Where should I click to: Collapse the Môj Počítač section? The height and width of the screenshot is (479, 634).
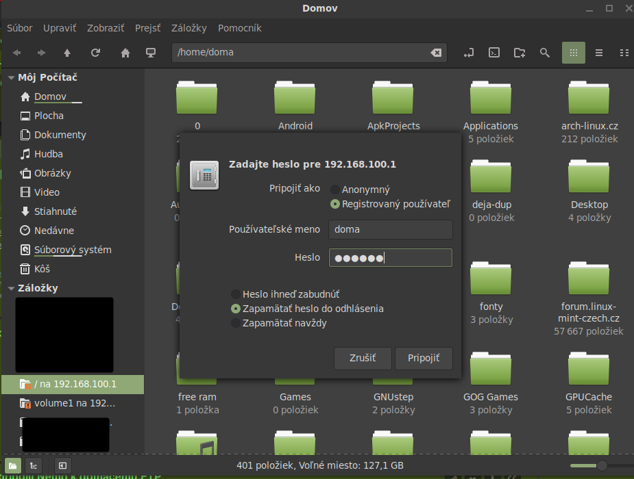(x=11, y=78)
